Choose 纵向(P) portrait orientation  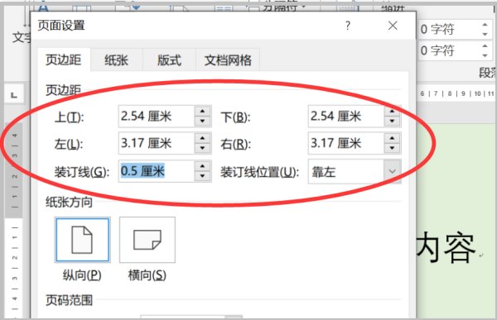point(82,240)
